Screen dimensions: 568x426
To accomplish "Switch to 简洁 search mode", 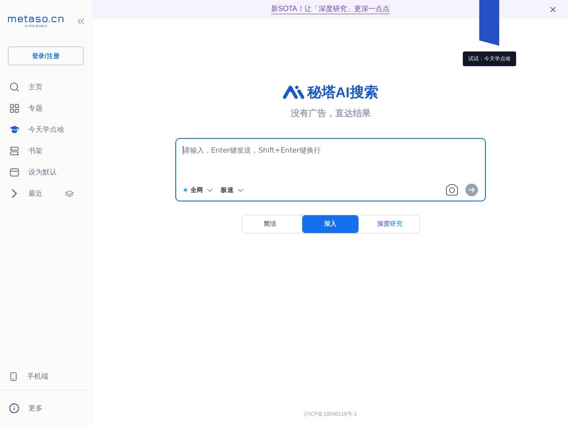I will tap(270, 224).
